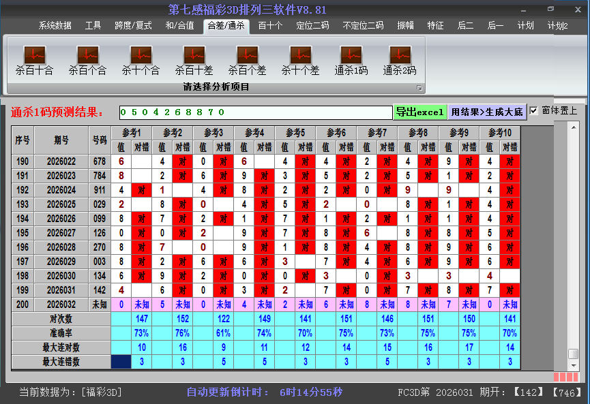Screen dimensions: 590x404
Task: Open the 跨度/复式 tab
Action: (133, 26)
